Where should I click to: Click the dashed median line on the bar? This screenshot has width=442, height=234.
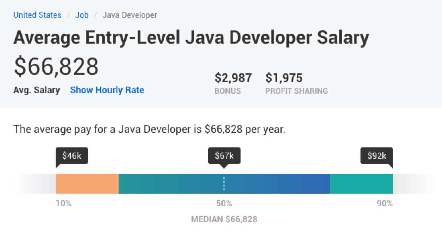224,184
